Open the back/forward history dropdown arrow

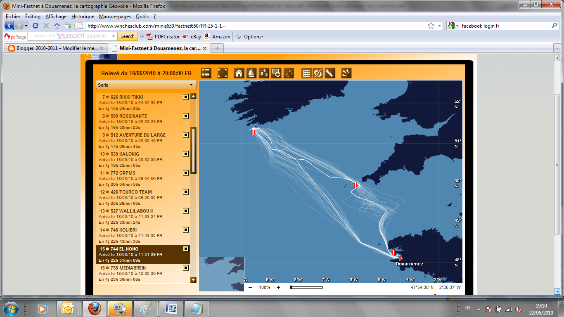click(x=26, y=26)
